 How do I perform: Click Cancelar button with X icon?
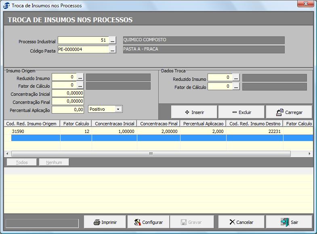(241, 222)
